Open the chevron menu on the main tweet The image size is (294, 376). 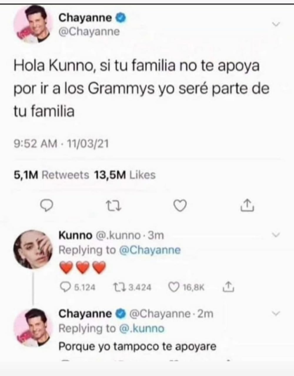click(277, 24)
